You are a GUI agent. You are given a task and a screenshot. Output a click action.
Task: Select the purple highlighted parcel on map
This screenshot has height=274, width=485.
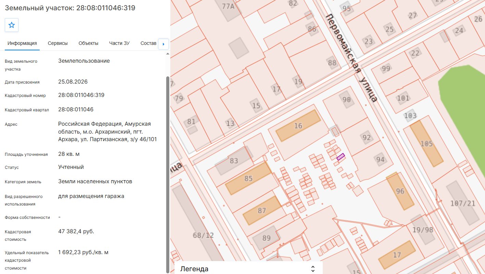(341, 157)
